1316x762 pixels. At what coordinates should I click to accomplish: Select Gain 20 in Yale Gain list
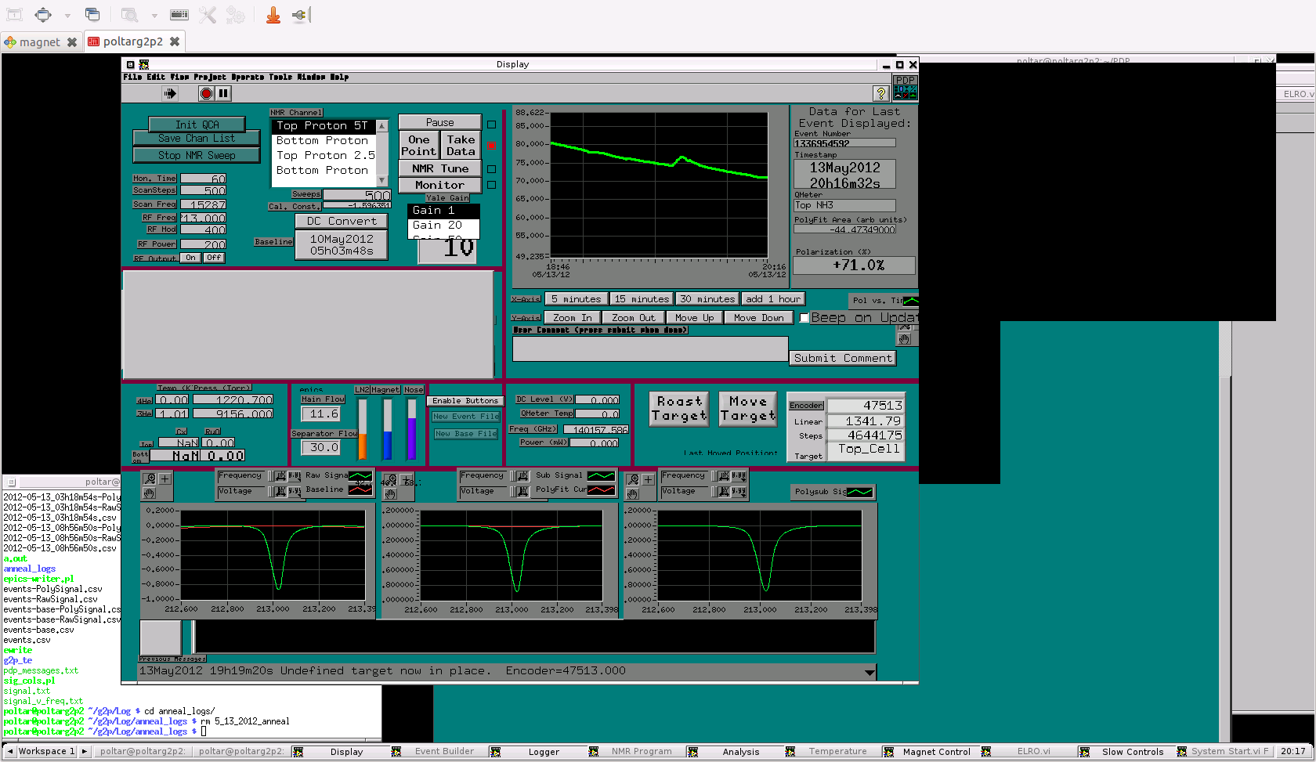pos(443,225)
